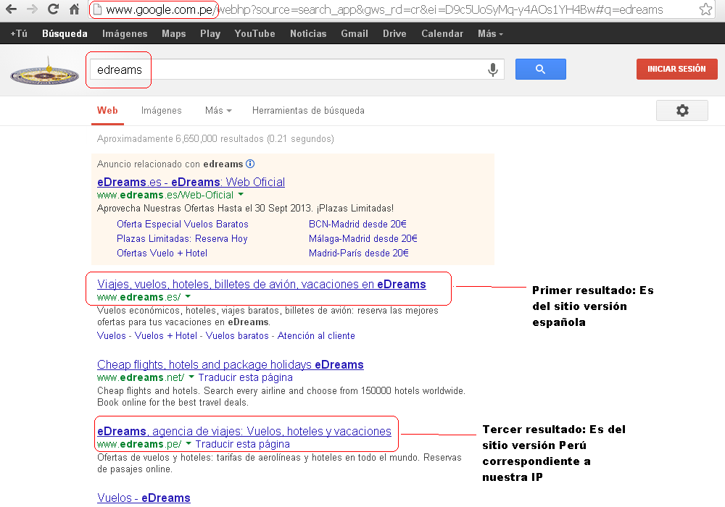This screenshot has height=507, width=725.
Task: Open Oferta Especial Vuelos Baratos link
Action: (183, 224)
